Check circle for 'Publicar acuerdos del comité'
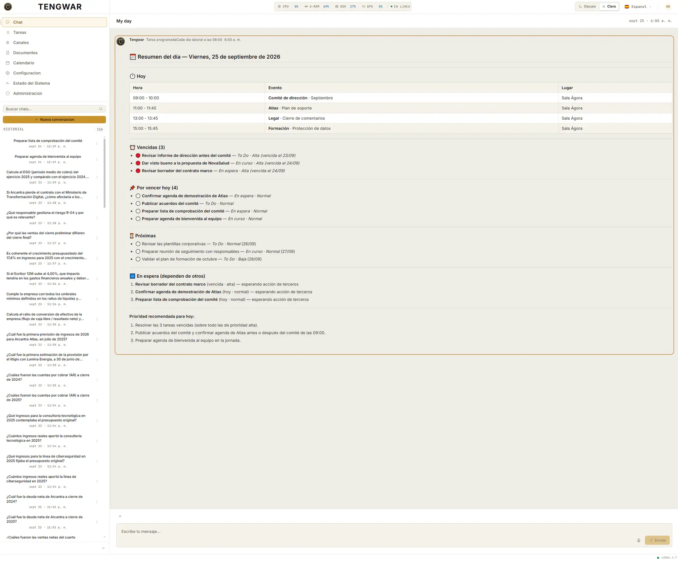The height and width of the screenshot is (561, 678). point(138,204)
